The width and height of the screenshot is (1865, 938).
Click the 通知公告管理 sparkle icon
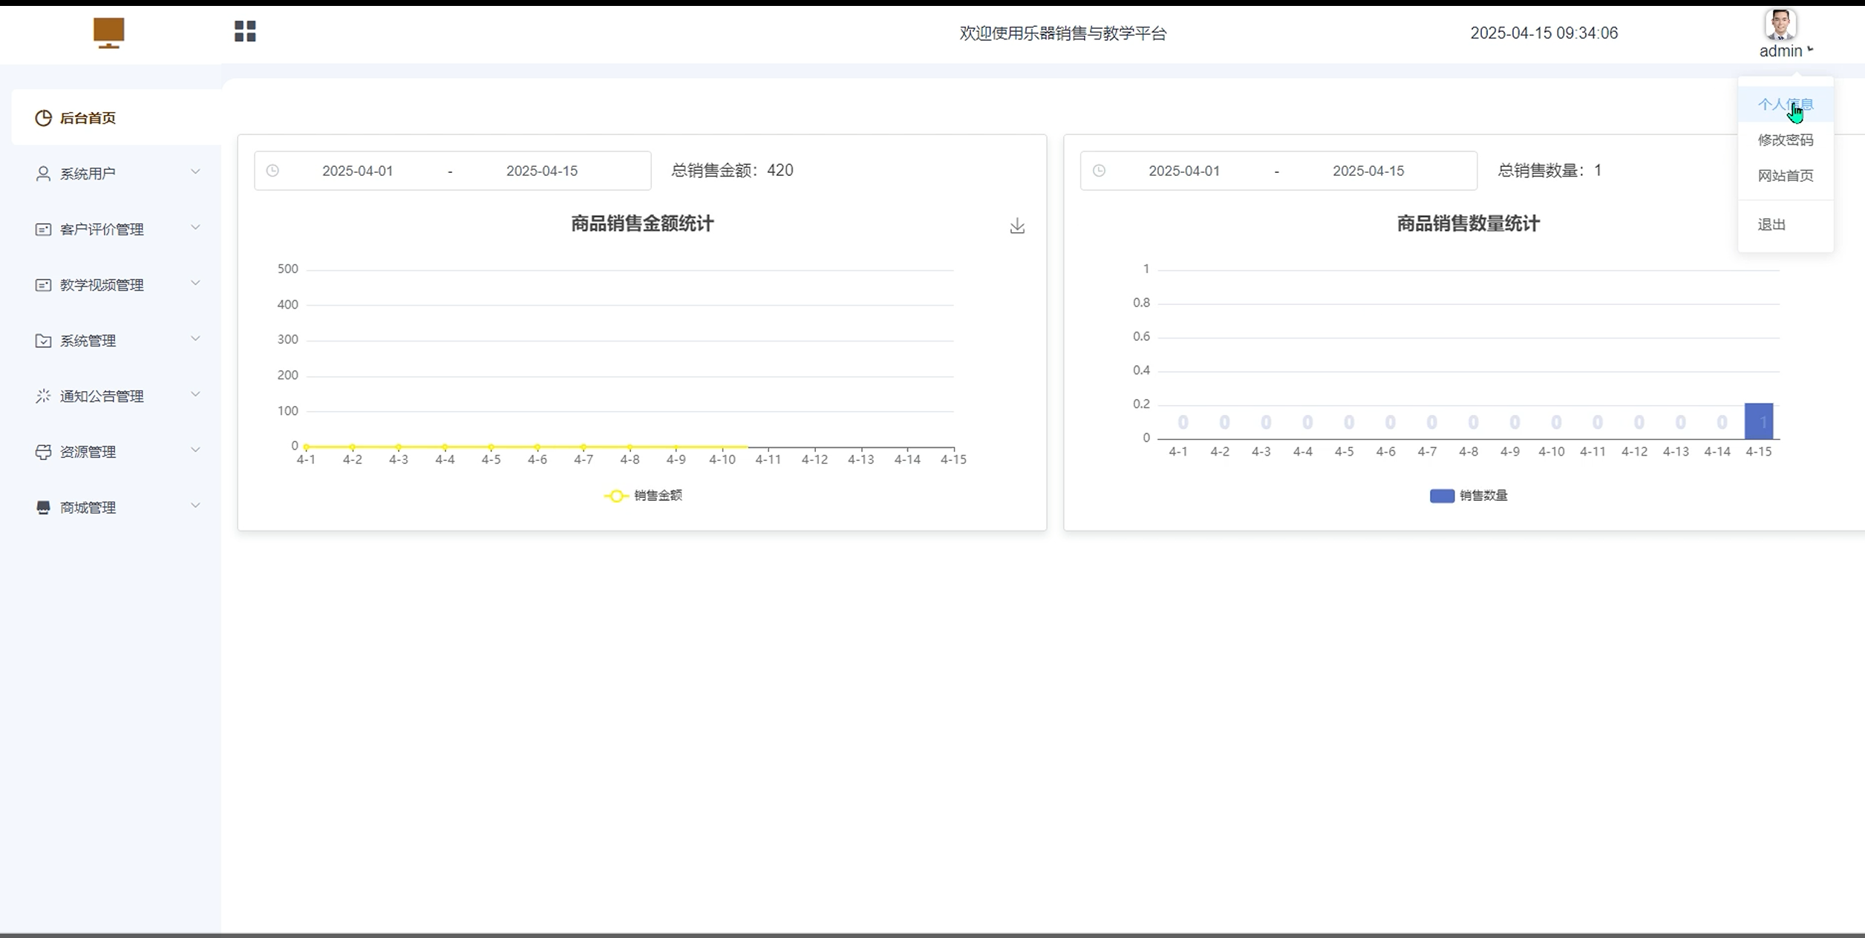pos(43,396)
